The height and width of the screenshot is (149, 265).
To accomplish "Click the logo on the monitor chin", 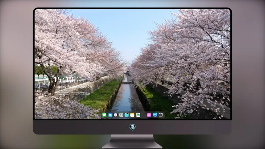I will pos(132,127).
